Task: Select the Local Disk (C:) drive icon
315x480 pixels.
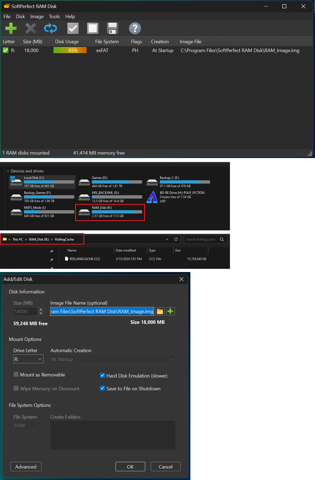Action: pos(16,181)
